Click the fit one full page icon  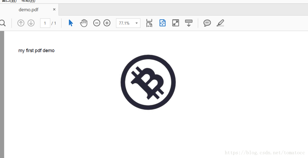163,23
